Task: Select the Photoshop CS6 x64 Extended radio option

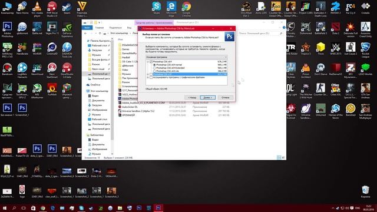Action: [154, 68]
